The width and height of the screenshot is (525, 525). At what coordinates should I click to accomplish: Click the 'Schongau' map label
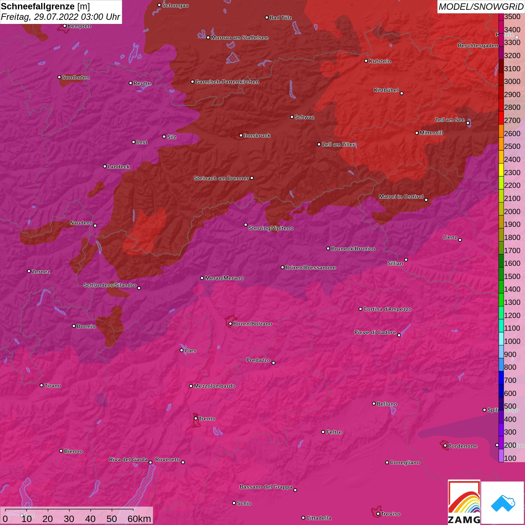coord(175,5)
